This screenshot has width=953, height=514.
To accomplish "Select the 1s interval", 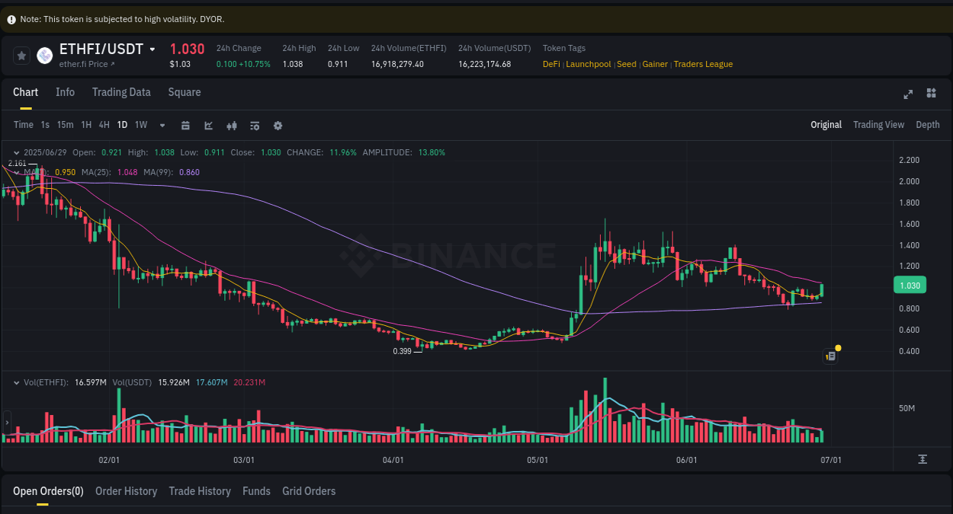I will 45,125.
